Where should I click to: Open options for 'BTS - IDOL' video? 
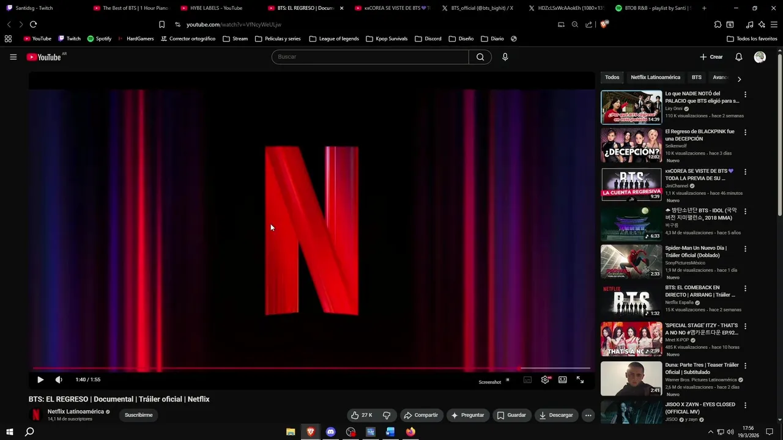tap(745, 211)
